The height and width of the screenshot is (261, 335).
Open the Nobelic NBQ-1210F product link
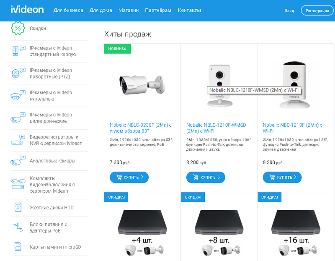pos(292,128)
